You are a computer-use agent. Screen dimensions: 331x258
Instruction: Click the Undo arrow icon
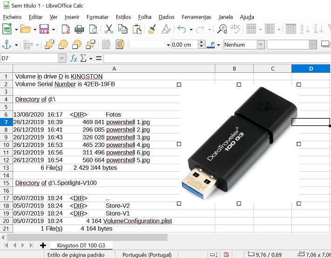pyautogui.click(x=182, y=29)
